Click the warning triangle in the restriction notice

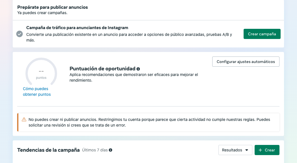tap(24, 119)
